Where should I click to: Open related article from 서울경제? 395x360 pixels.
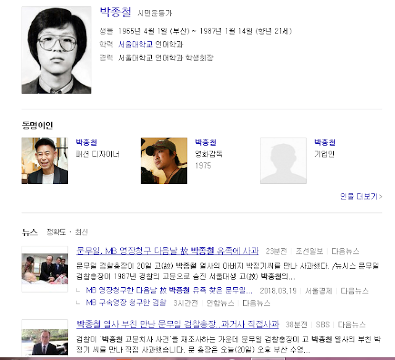point(169,290)
